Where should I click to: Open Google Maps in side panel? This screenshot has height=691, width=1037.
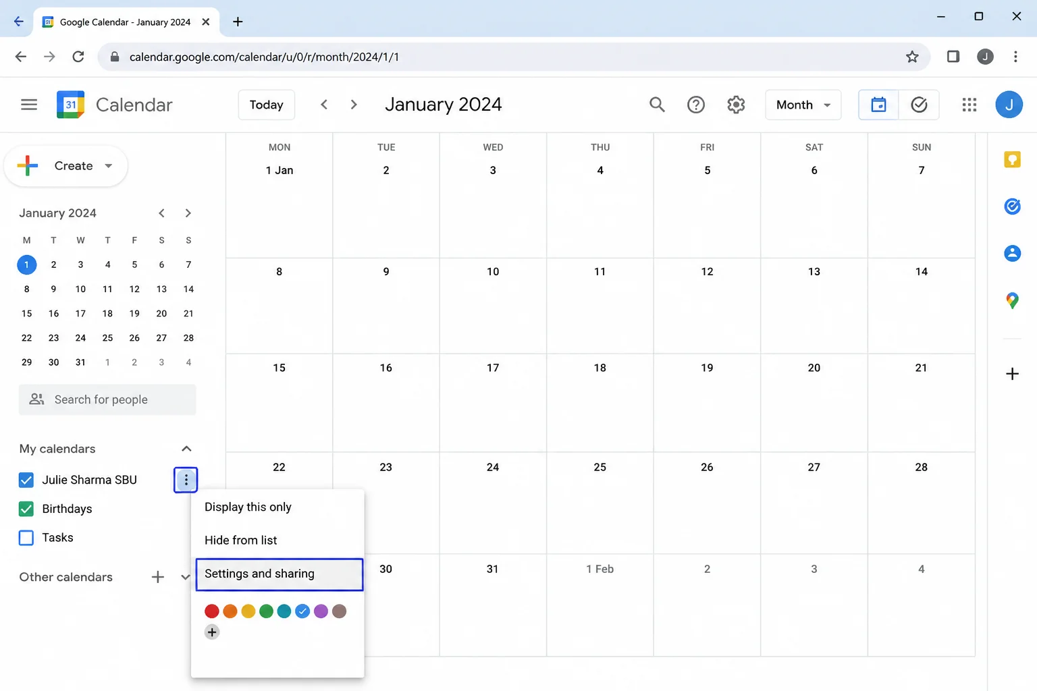click(x=1012, y=300)
